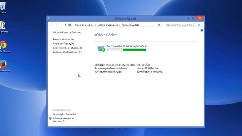Go to Sistema e Segurança breadcrumb

click(108, 25)
